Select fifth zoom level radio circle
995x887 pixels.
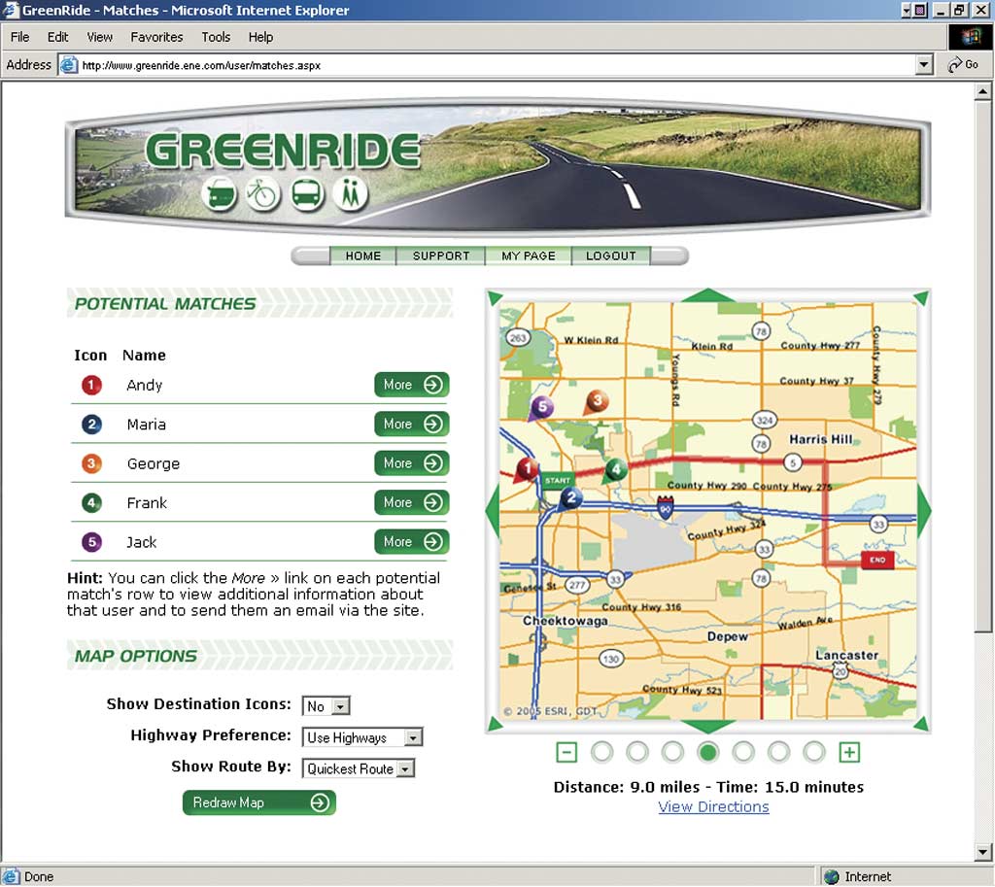coord(743,753)
